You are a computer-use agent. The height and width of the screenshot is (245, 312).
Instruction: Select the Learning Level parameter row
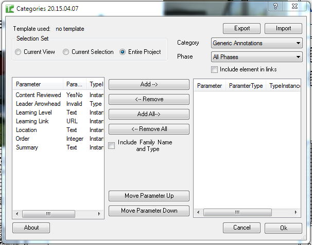click(58, 112)
